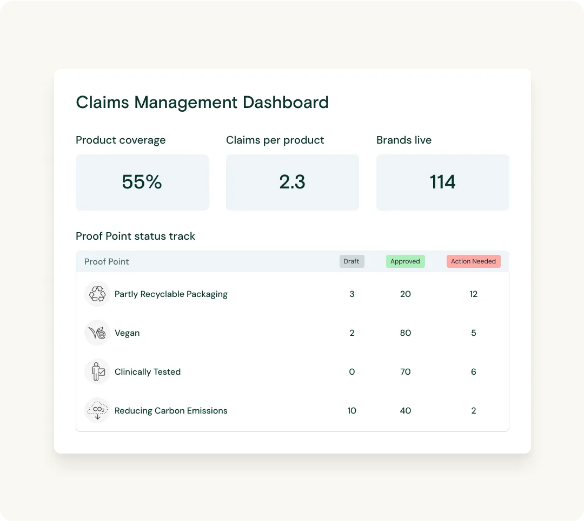Click the CO2 icon beside Reducing Carbon Emissions

click(97, 410)
